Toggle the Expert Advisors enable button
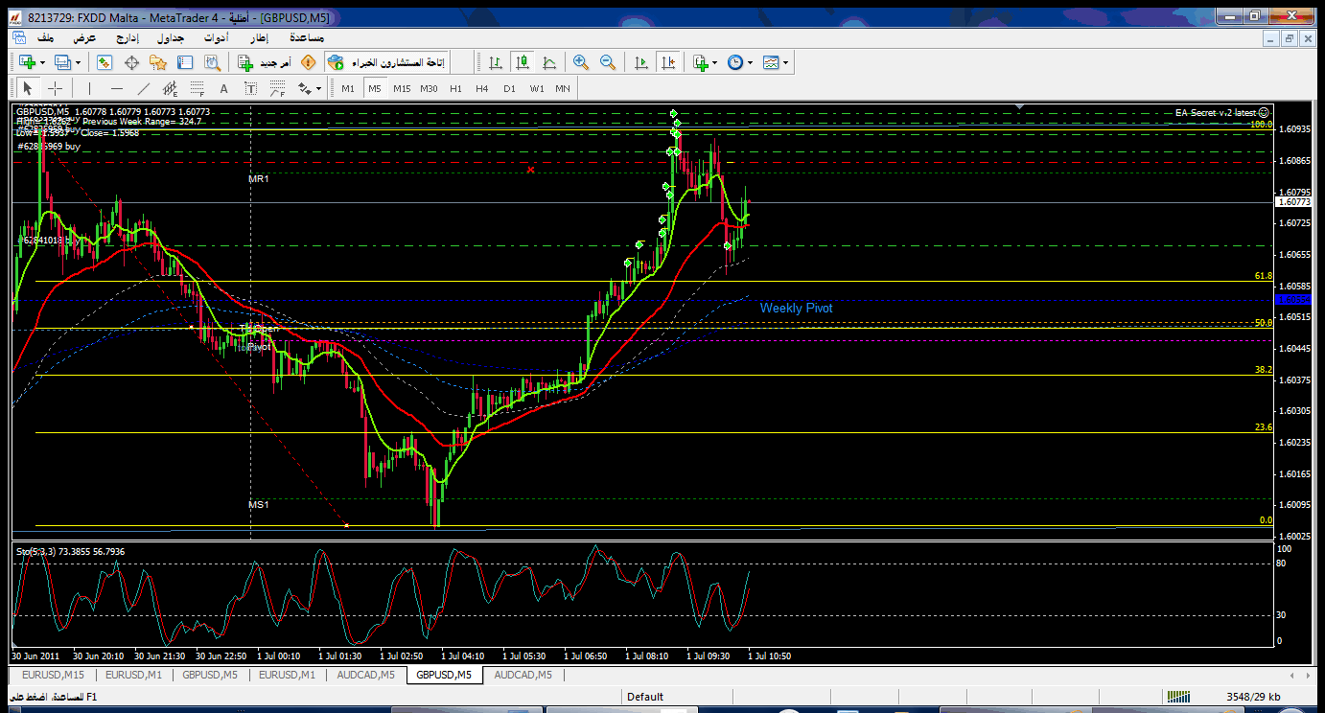Screen dimensions: 1325x713 388,62
